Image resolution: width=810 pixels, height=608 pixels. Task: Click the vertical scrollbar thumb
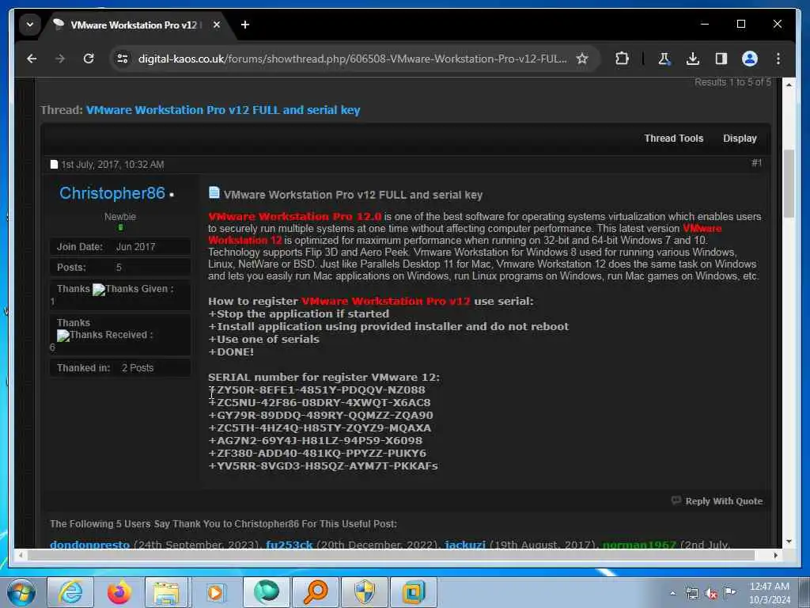(x=789, y=184)
